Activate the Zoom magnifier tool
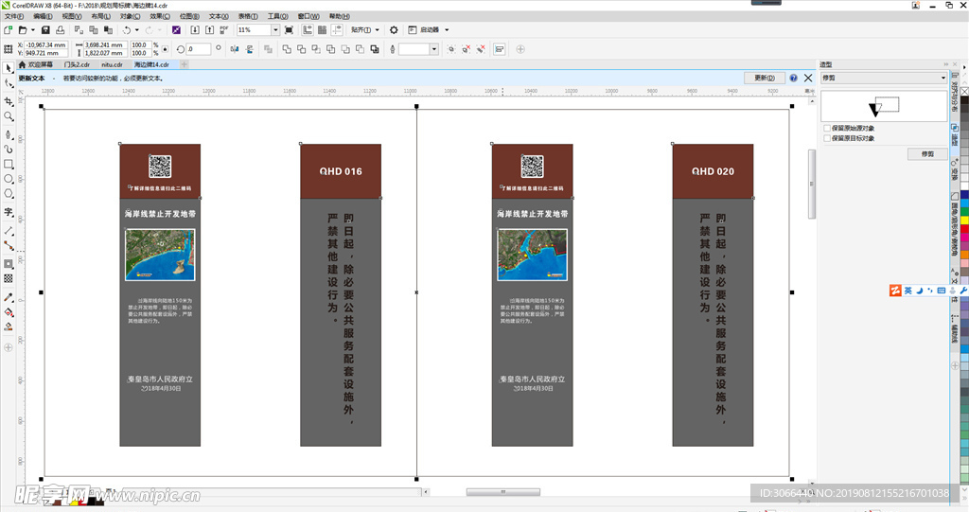This screenshot has width=969, height=512. [x=9, y=116]
